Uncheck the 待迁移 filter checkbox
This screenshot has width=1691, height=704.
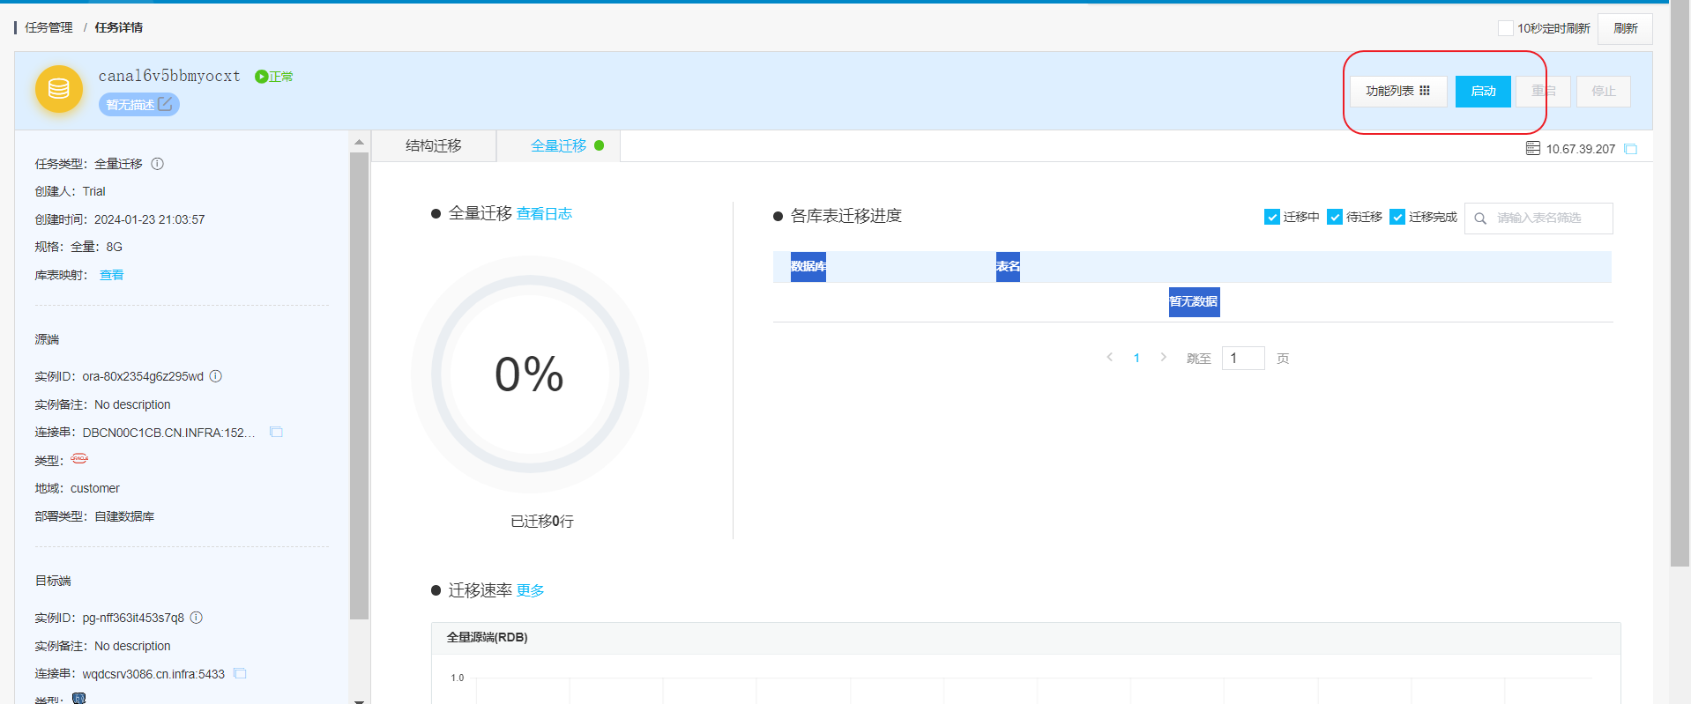[1335, 217]
